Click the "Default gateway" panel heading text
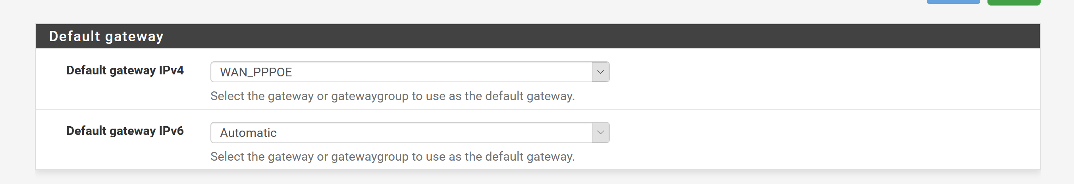 [x=106, y=36]
